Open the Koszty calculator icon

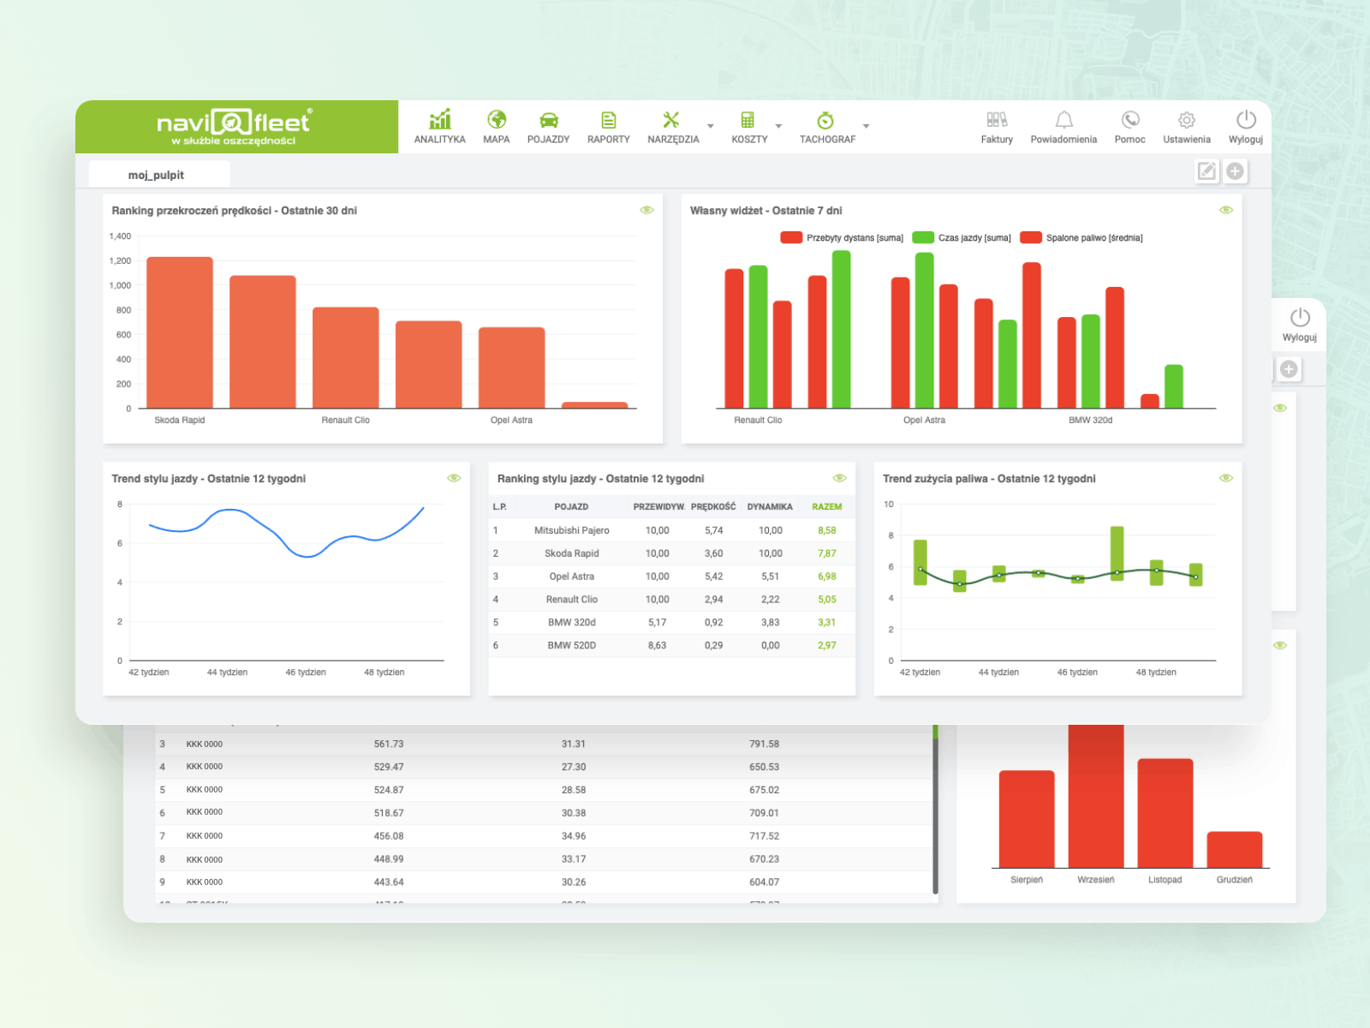pyautogui.click(x=748, y=120)
